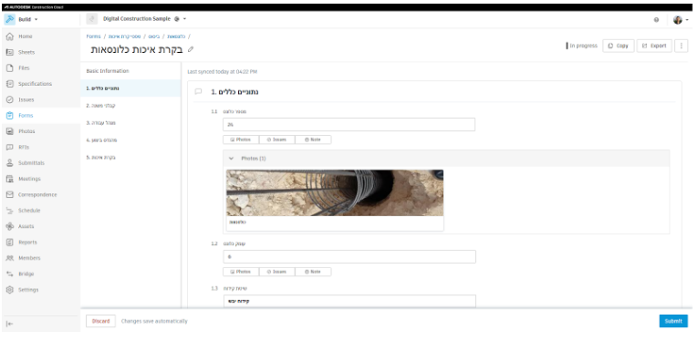Click the pencil icon to rename form
This screenshot has height=341, width=698.
coord(191,49)
